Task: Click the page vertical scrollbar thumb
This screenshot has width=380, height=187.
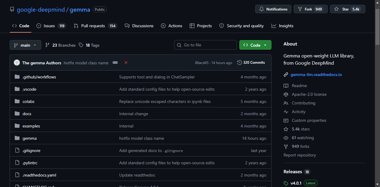Action: click(x=378, y=27)
